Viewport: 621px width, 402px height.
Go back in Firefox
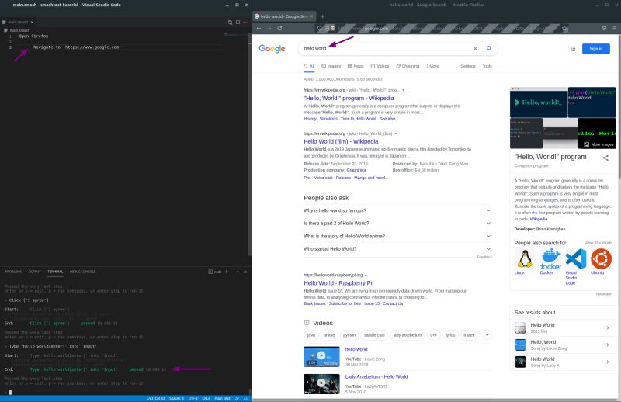(258, 28)
